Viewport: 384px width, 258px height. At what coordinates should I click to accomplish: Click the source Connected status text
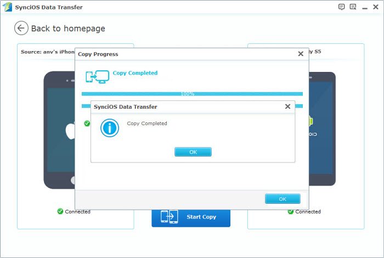78,212
